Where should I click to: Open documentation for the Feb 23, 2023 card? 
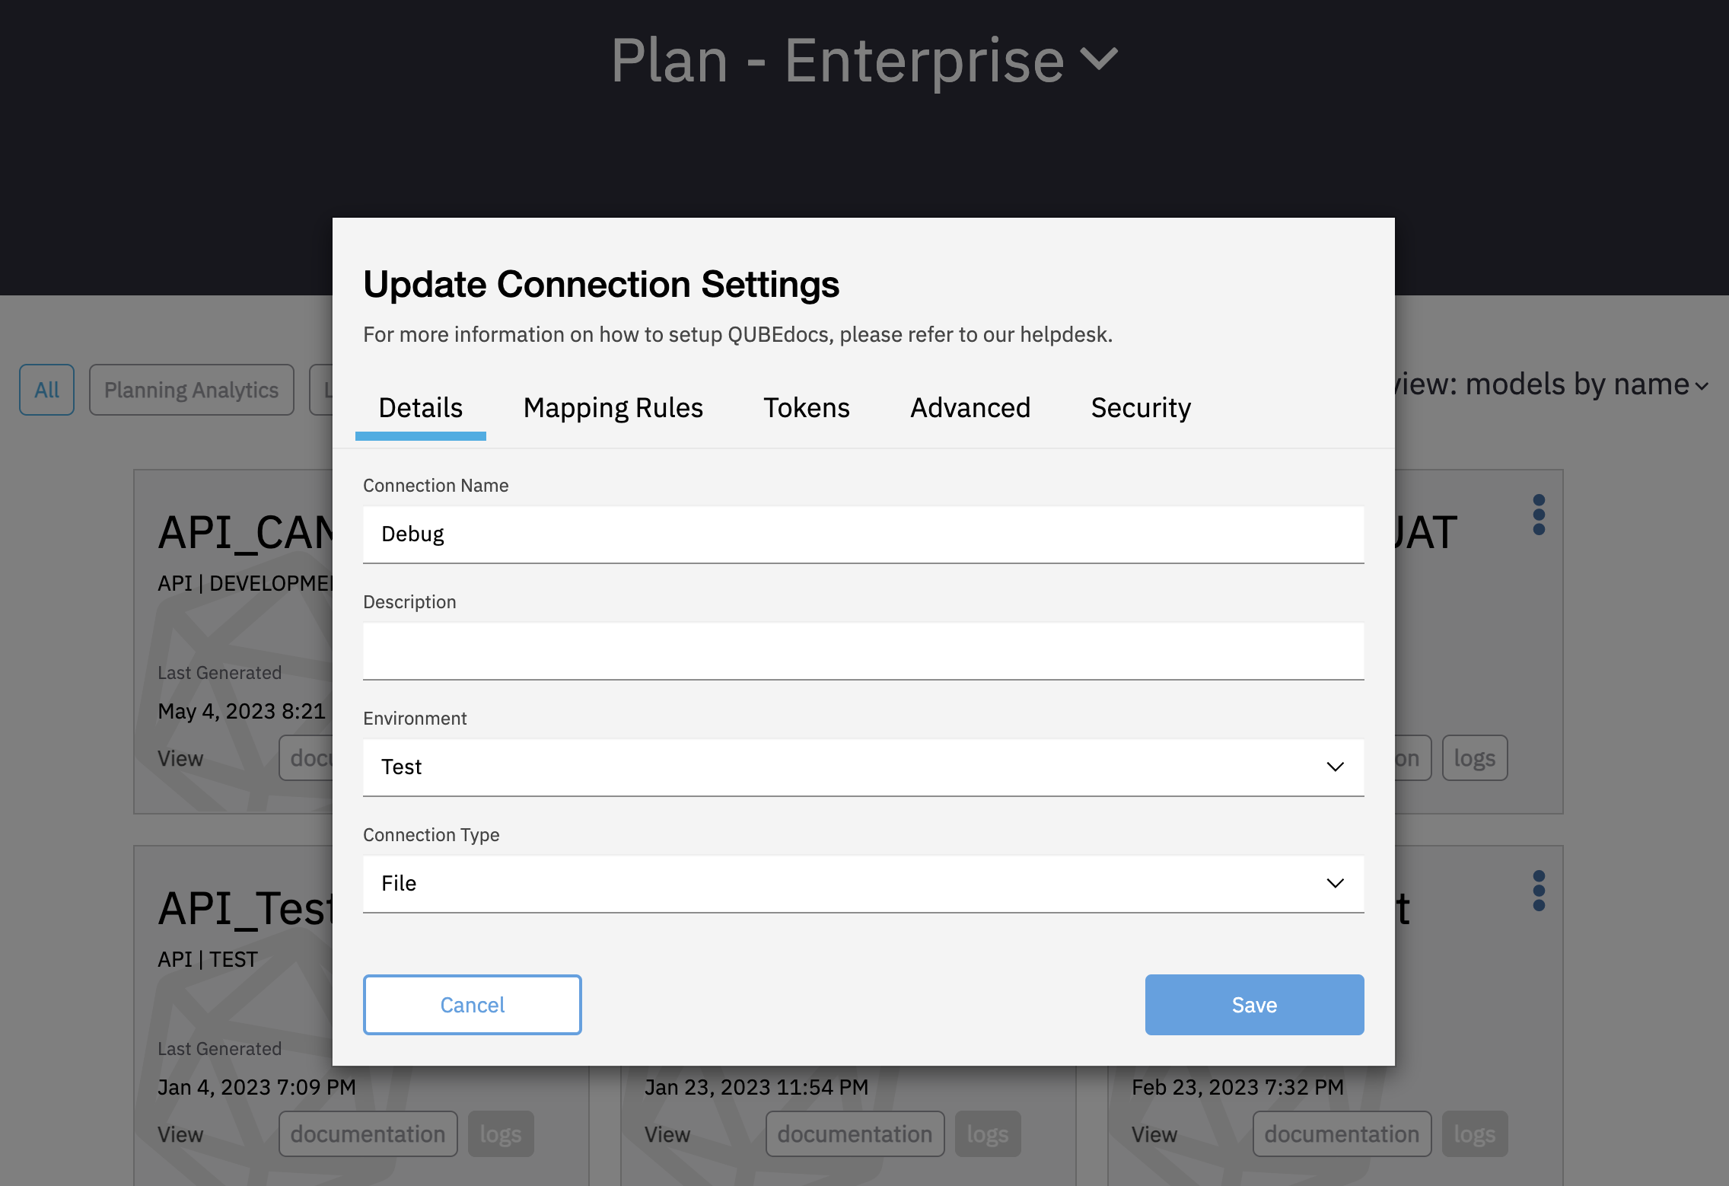pyautogui.click(x=1342, y=1134)
